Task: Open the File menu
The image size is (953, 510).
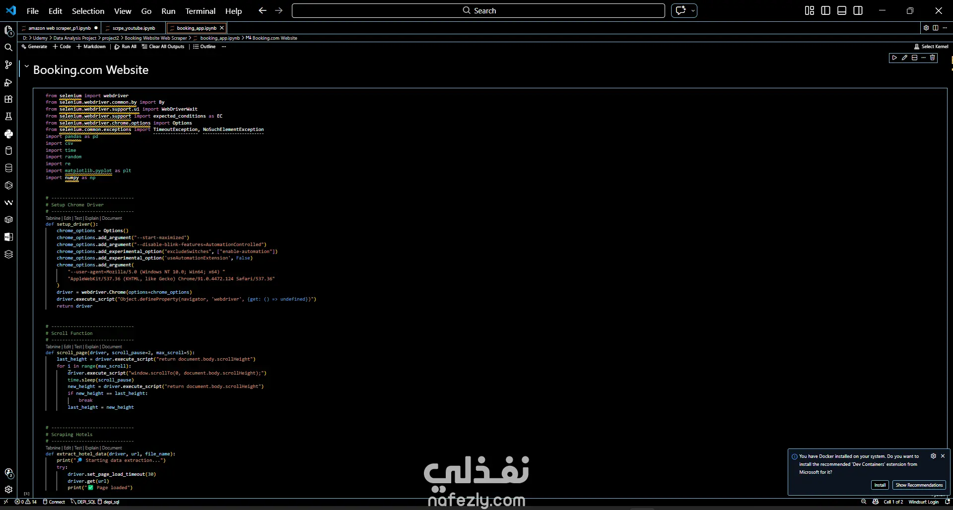Action: [x=33, y=11]
